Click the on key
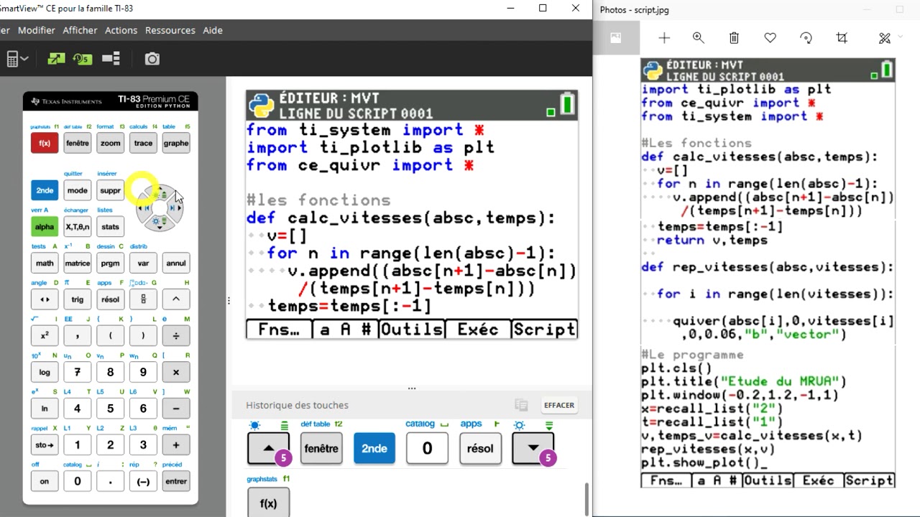Screen dimensions: 920x517 [x=45, y=481]
